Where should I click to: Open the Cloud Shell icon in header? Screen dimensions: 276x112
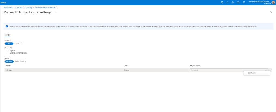tap(222, 2)
